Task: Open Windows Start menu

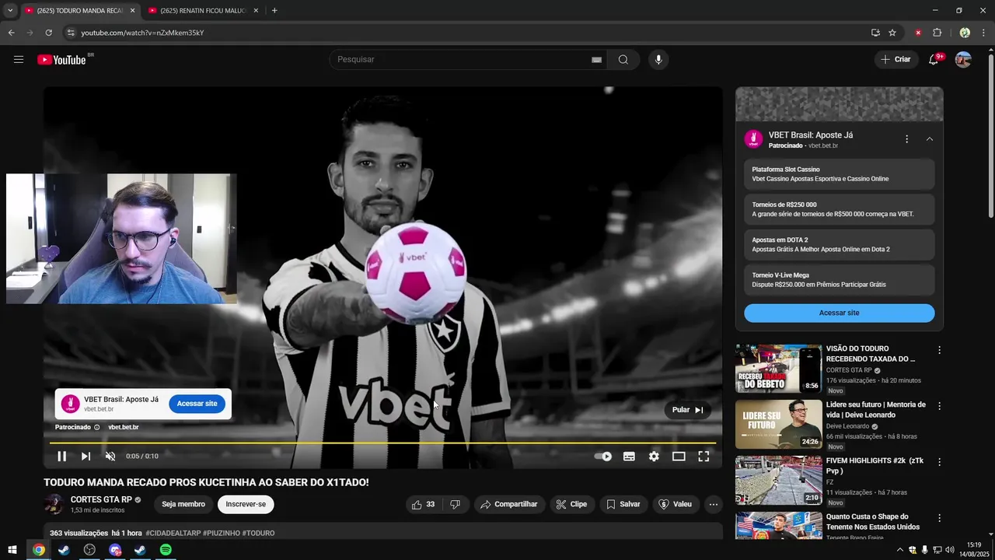Action: [x=12, y=550]
